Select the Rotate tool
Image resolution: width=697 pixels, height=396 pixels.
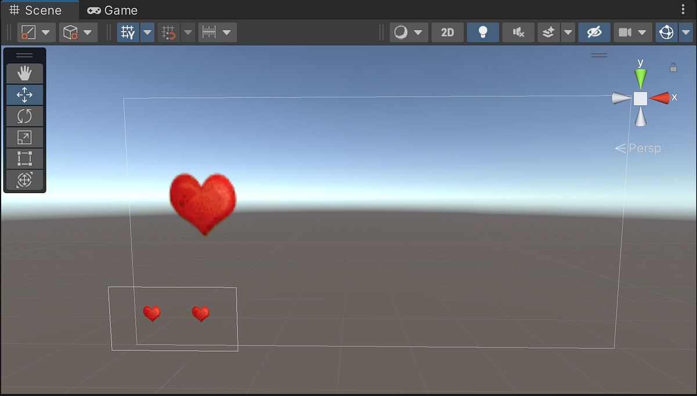(24, 116)
